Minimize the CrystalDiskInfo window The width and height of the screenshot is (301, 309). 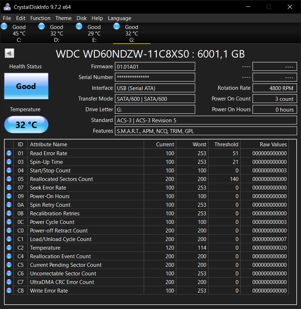point(248,7)
